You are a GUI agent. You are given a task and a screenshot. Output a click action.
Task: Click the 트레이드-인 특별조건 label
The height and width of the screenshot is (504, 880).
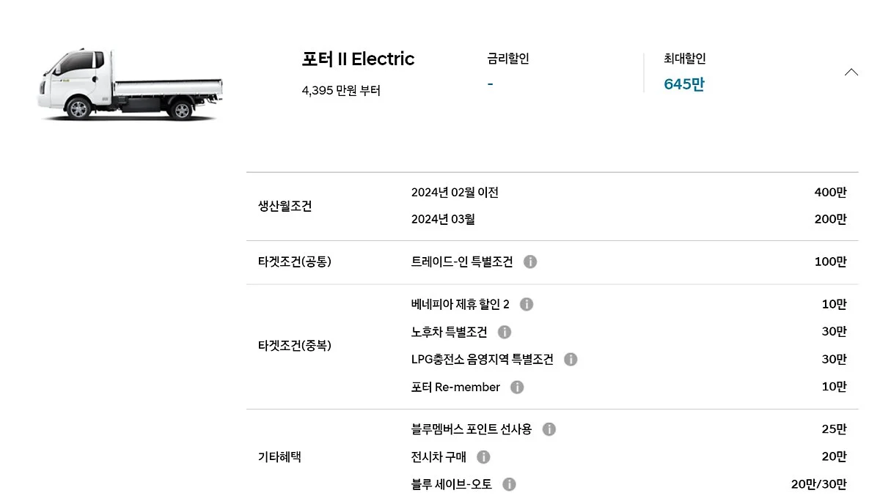(462, 262)
